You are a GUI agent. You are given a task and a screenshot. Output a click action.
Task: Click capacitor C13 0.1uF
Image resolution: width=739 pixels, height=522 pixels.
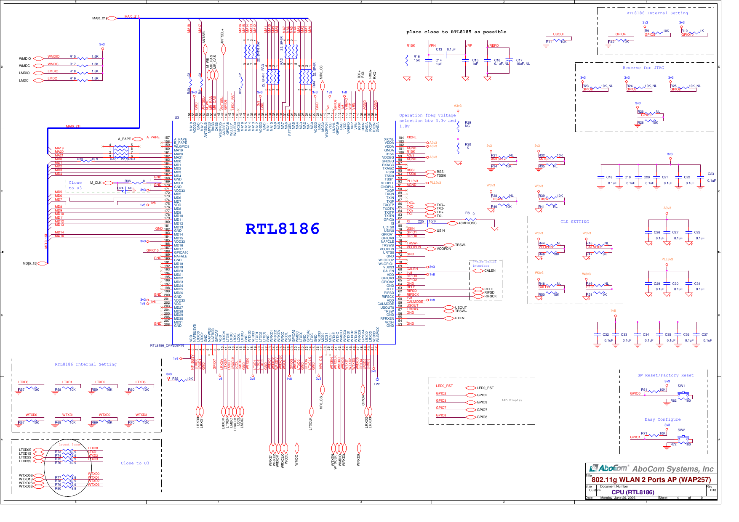click(445, 54)
